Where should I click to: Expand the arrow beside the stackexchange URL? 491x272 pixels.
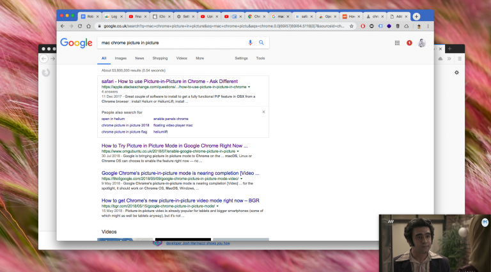[x=249, y=86]
